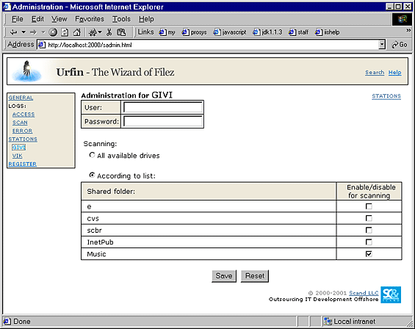Select All available drives radio button
The image size is (415, 329).
coord(92,155)
